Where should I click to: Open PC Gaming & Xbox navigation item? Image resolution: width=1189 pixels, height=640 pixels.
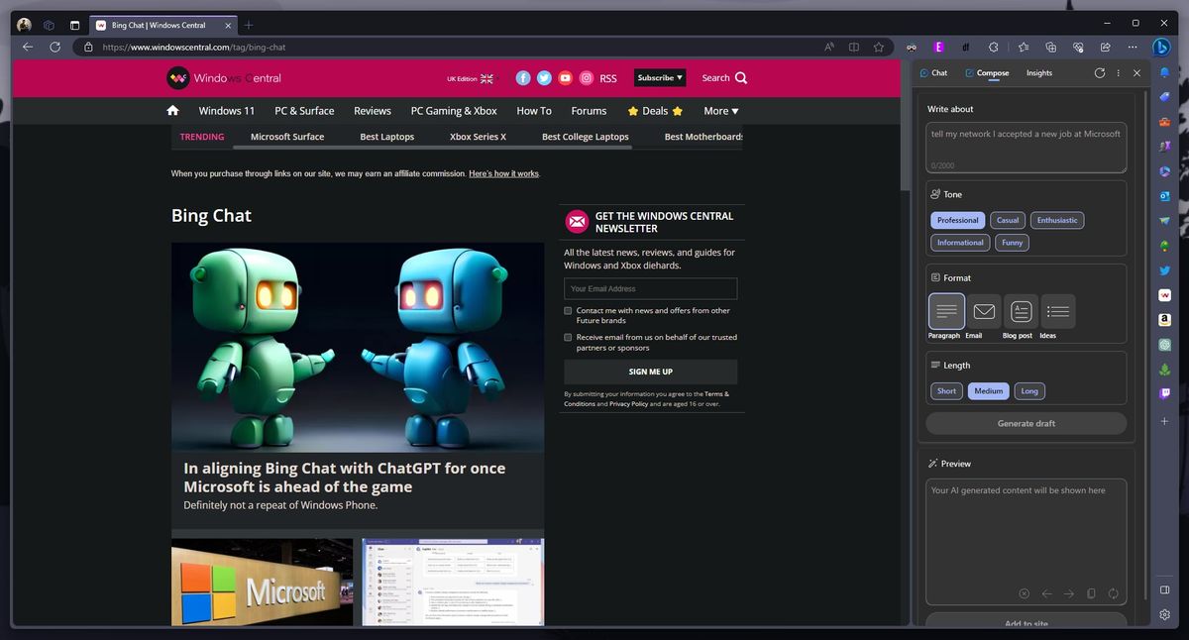(x=454, y=111)
